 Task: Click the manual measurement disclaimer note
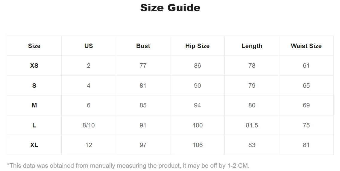(128, 165)
